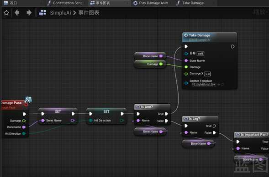Click the Bonename output pin on Damage Pass
This screenshot has width=269, height=177.
(x=24, y=127)
